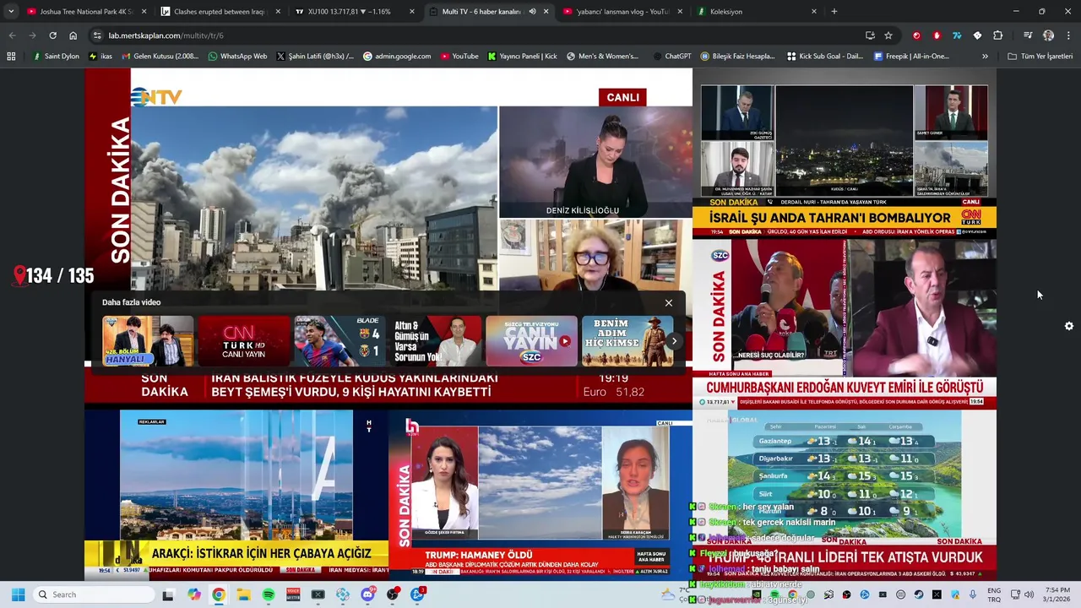Open multi TV settings gear icon
The image size is (1081, 608).
pyautogui.click(x=1069, y=326)
